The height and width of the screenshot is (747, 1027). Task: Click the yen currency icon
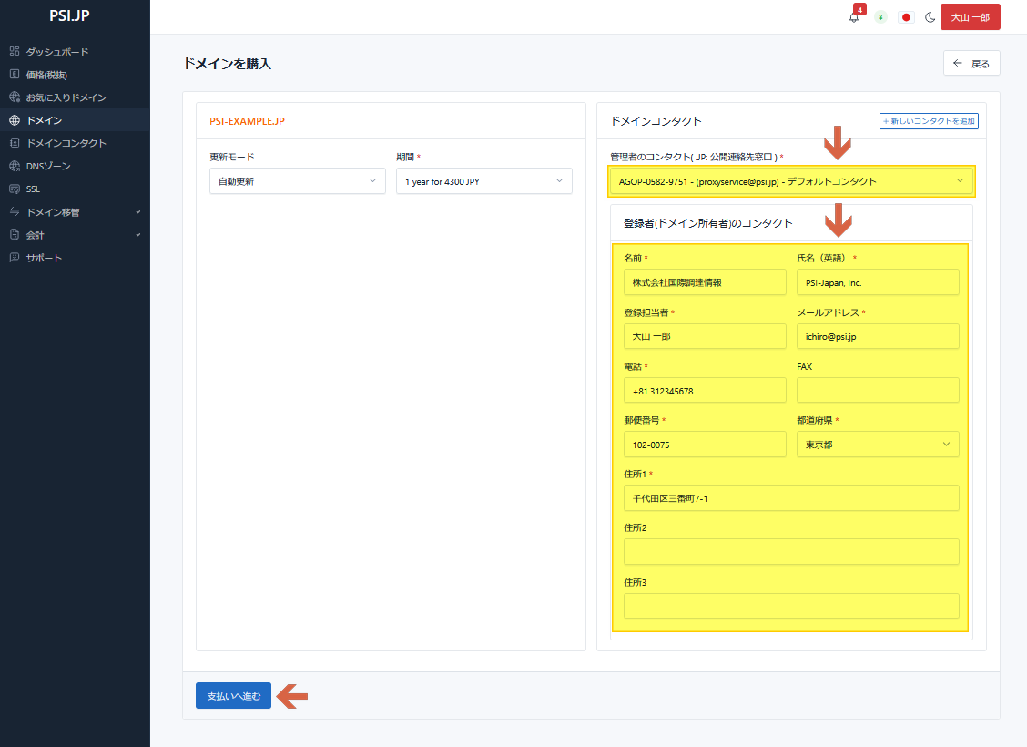880,17
